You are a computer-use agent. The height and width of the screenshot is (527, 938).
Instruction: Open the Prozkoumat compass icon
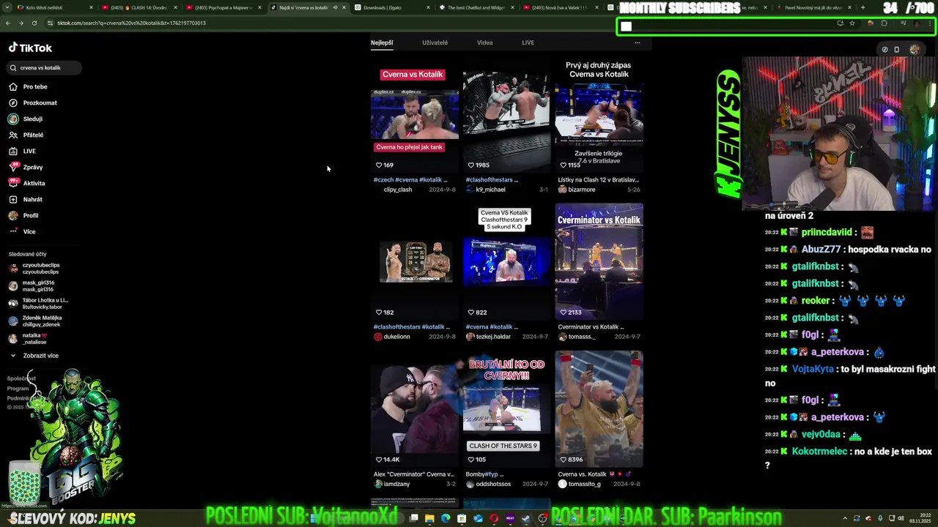point(13,102)
